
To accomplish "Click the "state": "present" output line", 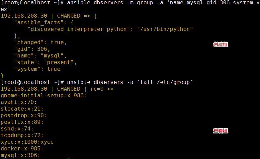I will point(45,62).
